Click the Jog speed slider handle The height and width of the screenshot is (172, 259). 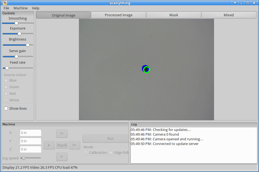point(24,158)
